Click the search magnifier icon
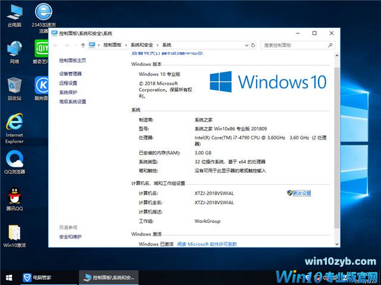The height and width of the screenshot is (285, 381). click(x=330, y=45)
